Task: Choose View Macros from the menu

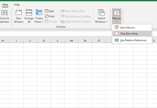Action: (127, 28)
